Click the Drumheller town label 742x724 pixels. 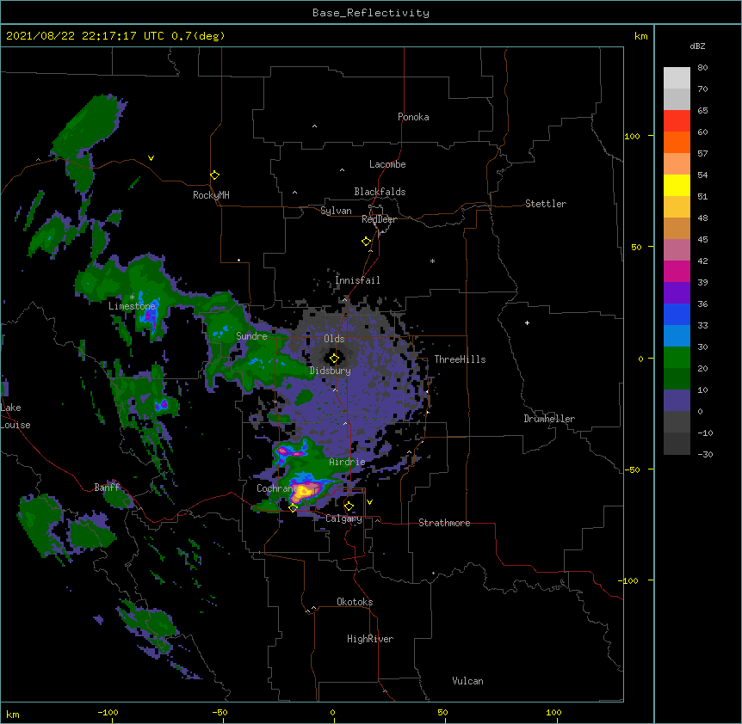tap(549, 419)
